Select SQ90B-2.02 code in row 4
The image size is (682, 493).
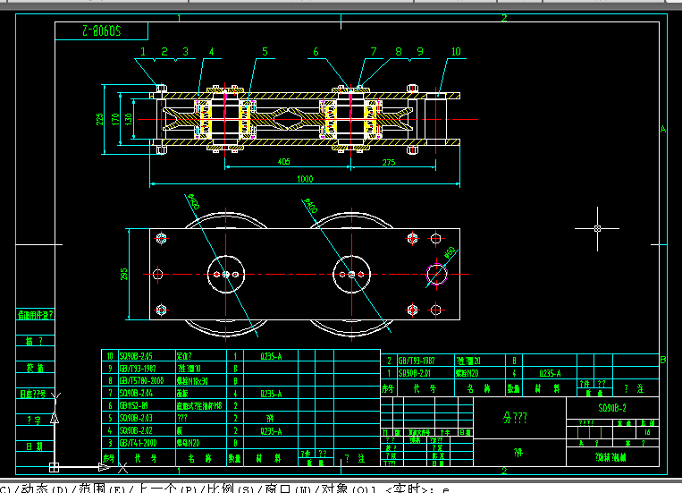pos(136,430)
